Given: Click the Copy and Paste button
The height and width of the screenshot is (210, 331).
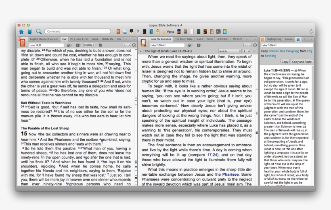Looking at the screenshot, I should pyautogui.click(x=302, y=62).
